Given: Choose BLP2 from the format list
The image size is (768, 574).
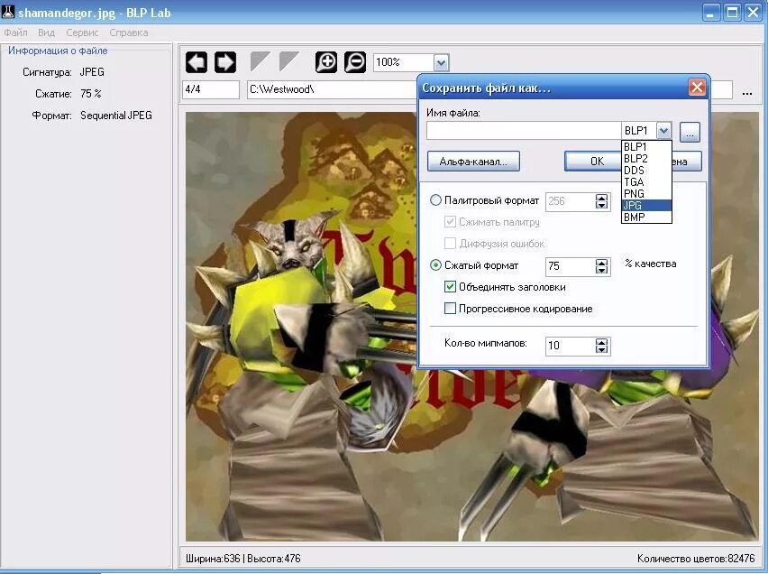Looking at the screenshot, I should pyautogui.click(x=646, y=159).
